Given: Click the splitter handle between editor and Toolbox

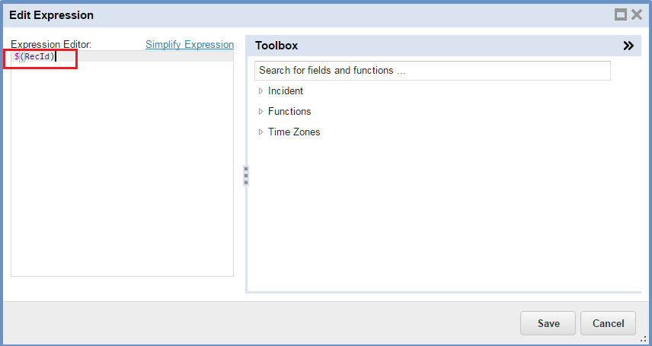Looking at the screenshot, I should (246, 176).
